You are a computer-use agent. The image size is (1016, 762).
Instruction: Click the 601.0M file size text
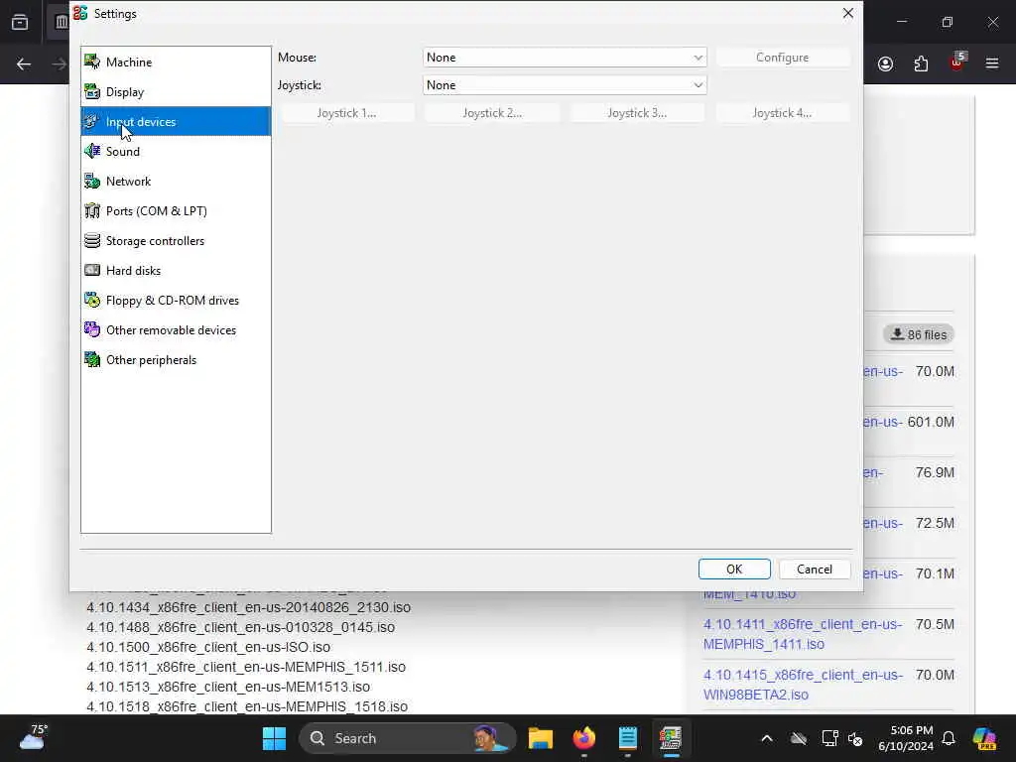pyautogui.click(x=931, y=422)
